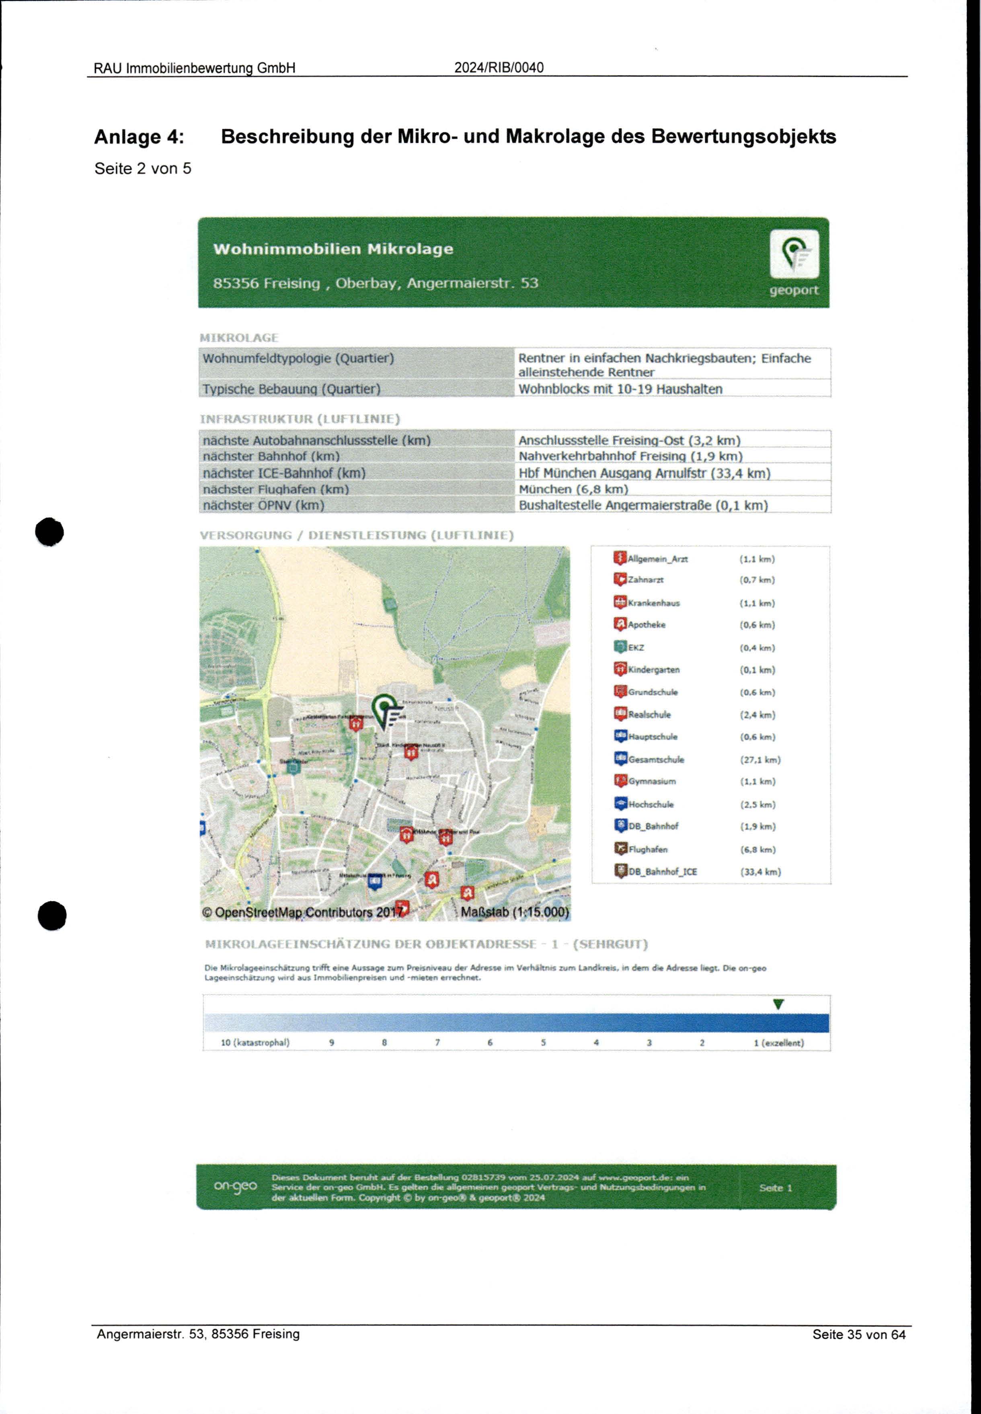Click the Zahnarzt legend icon

[620, 579]
